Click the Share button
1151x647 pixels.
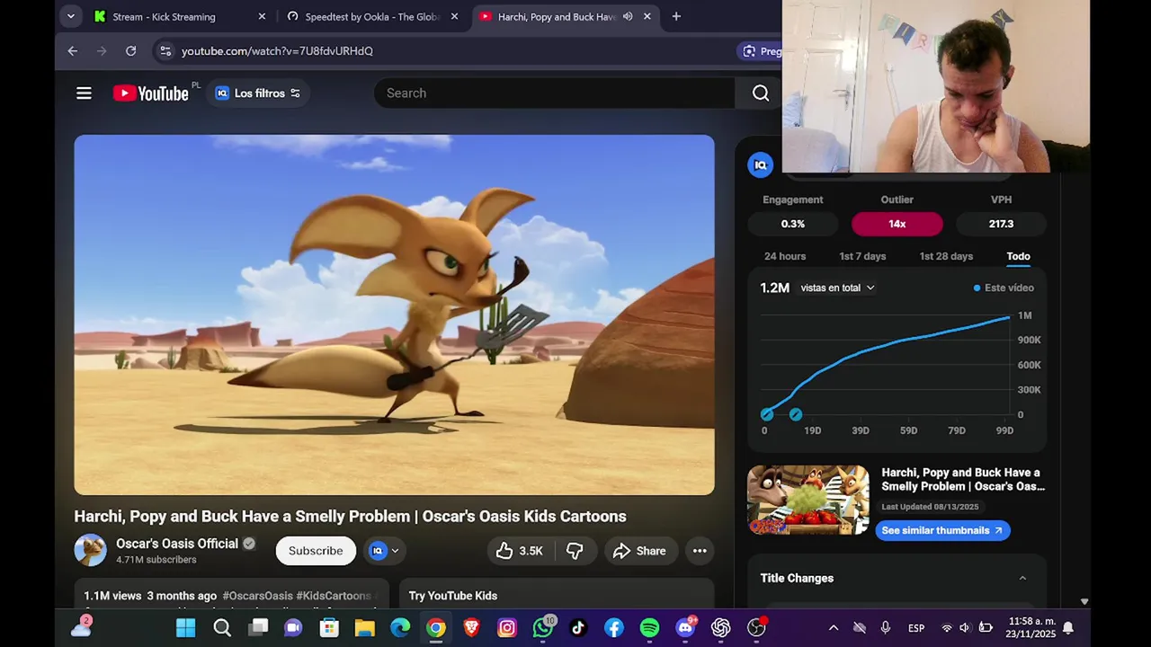click(639, 551)
